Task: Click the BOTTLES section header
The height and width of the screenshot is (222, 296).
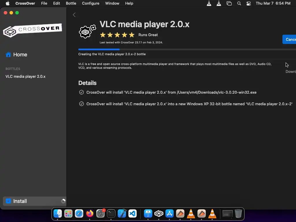Action: point(13,69)
